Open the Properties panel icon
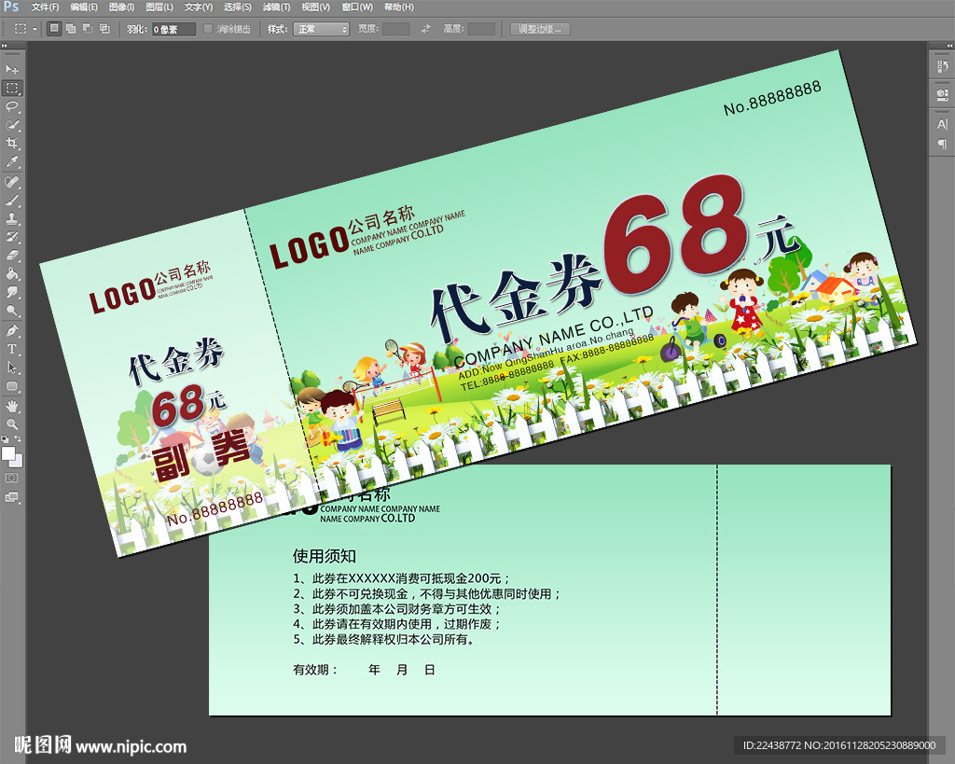Viewport: 955px width, 764px height. [x=942, y=94]
